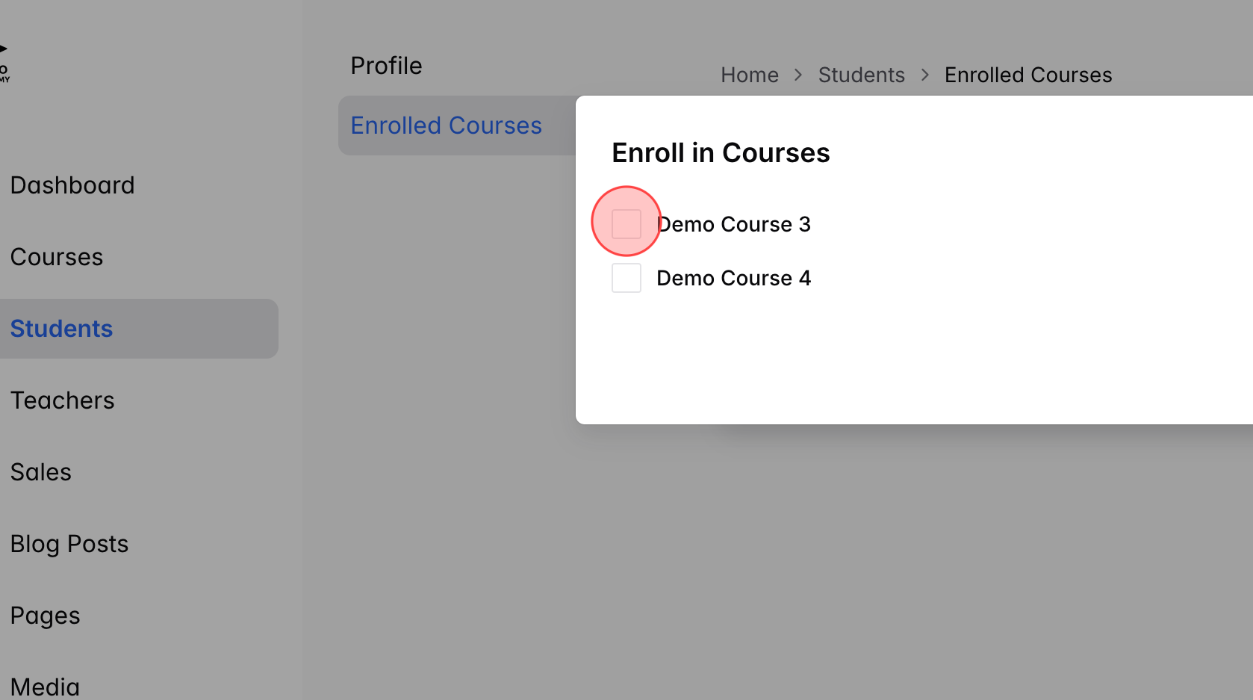
Task: Open the Media section
Action: point(45,684)
